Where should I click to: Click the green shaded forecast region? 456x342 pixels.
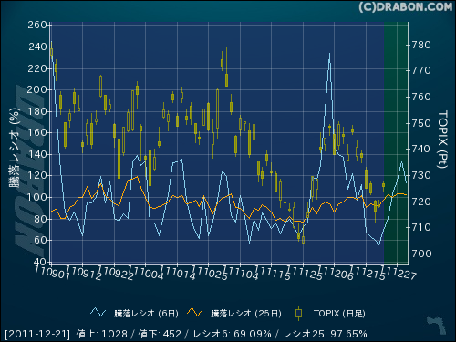click(x=396, y=143)
